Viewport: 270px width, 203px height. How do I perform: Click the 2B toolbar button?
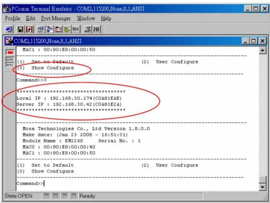click(x=96, y=30)
